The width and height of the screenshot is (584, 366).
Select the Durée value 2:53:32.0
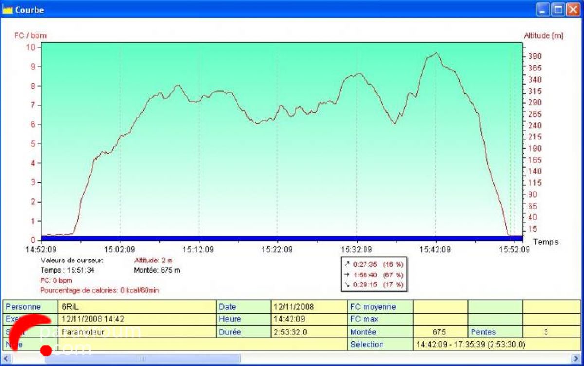click(308, 332)
